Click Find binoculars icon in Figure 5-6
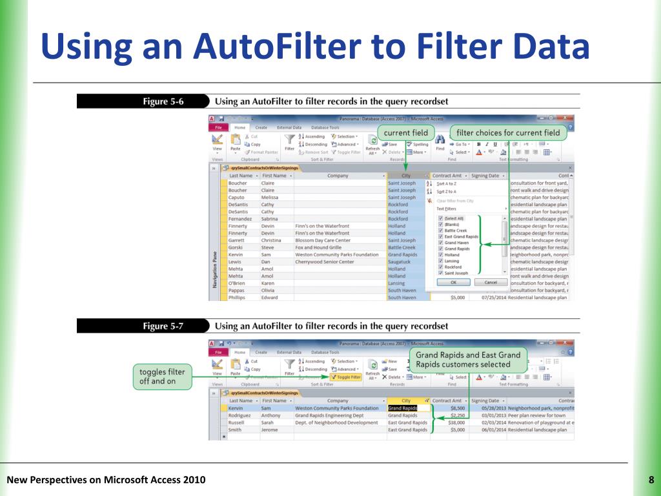 (x=440, y=139)
